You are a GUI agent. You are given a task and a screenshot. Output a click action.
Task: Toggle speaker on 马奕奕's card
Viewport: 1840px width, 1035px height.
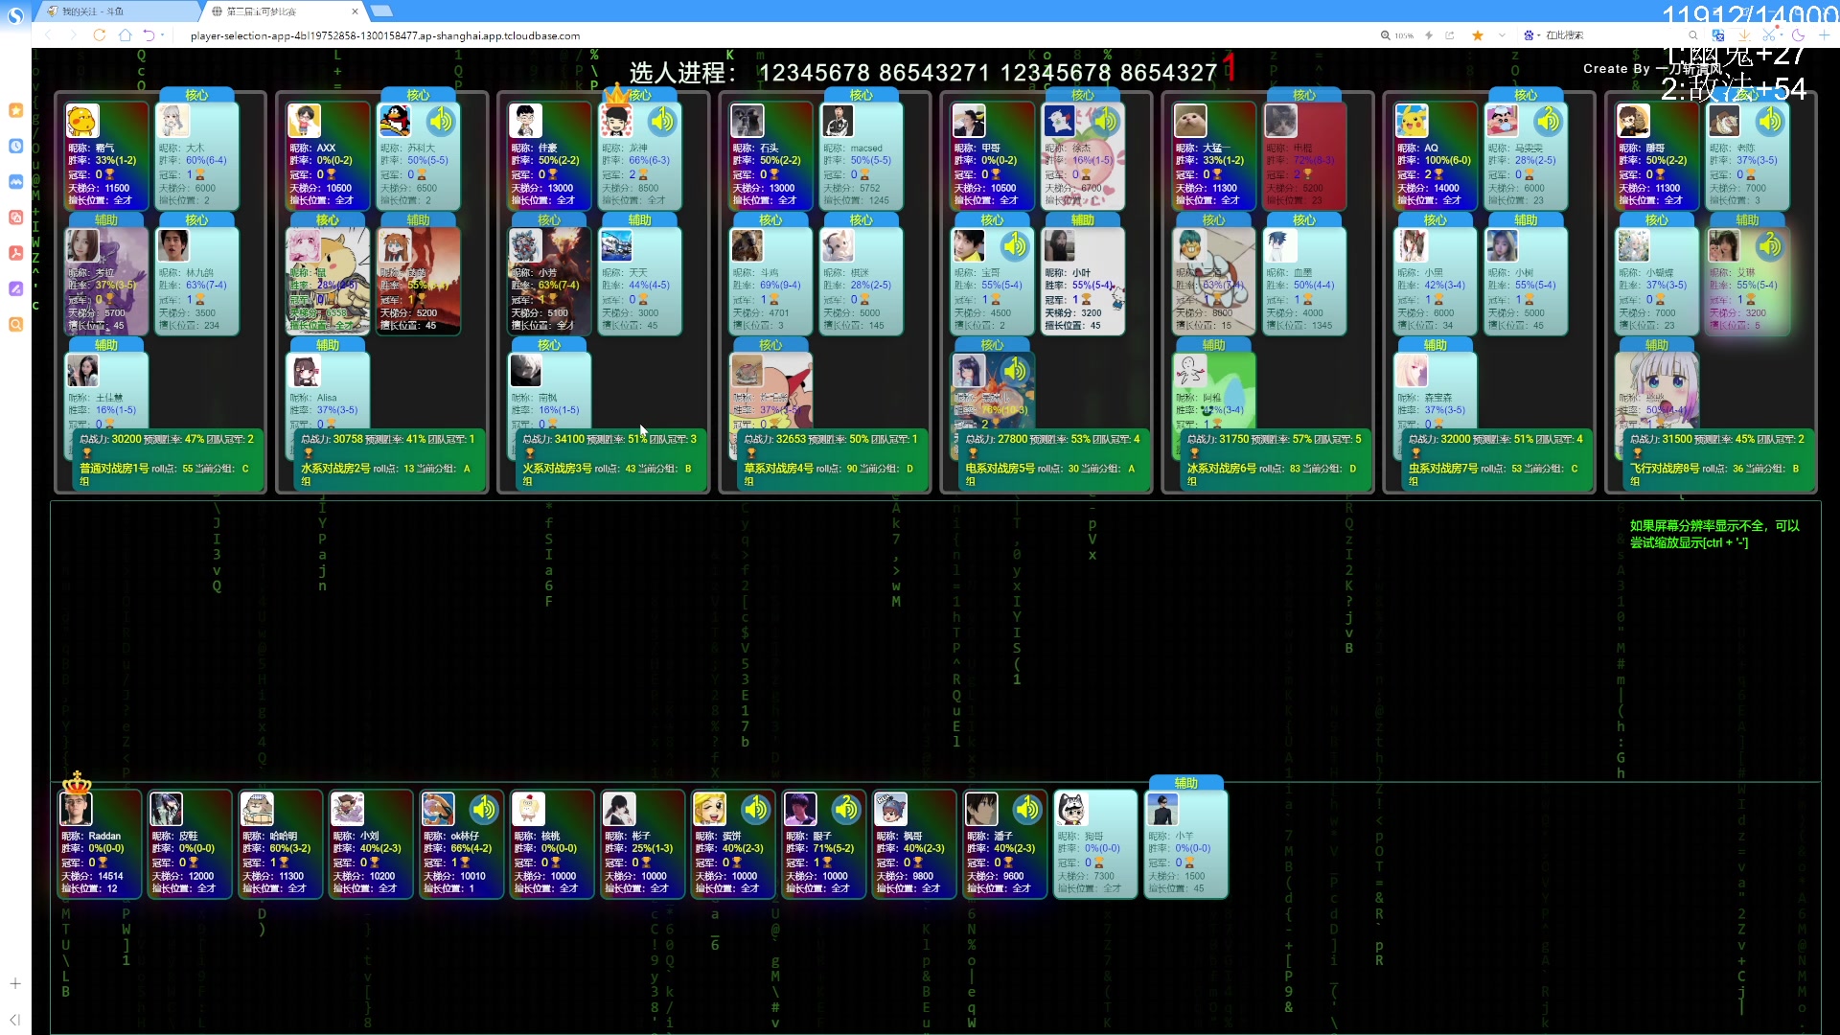[1548, 121]
